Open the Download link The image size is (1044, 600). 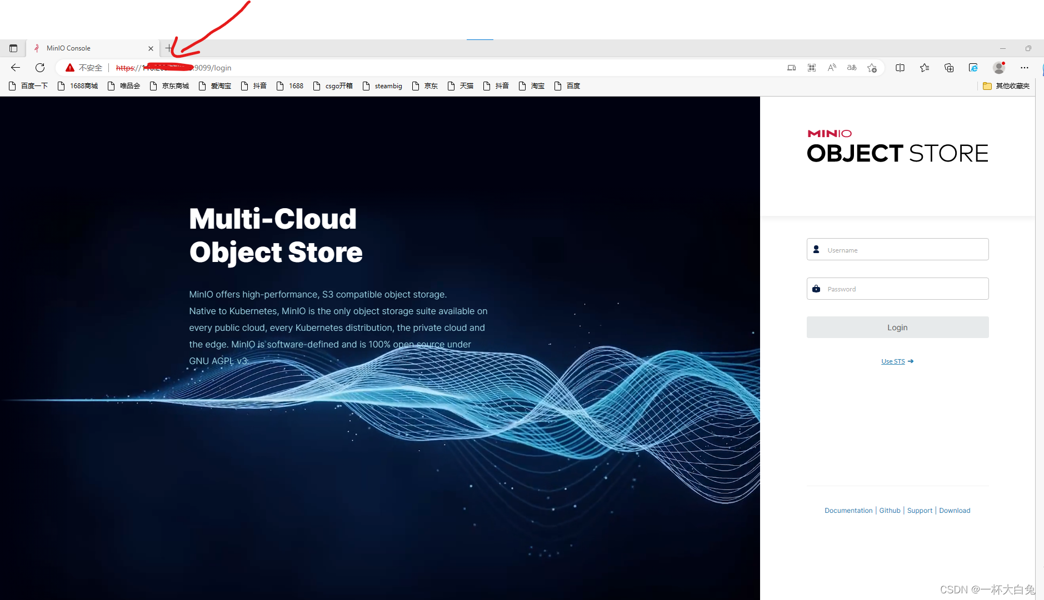(x=955, y=511)
